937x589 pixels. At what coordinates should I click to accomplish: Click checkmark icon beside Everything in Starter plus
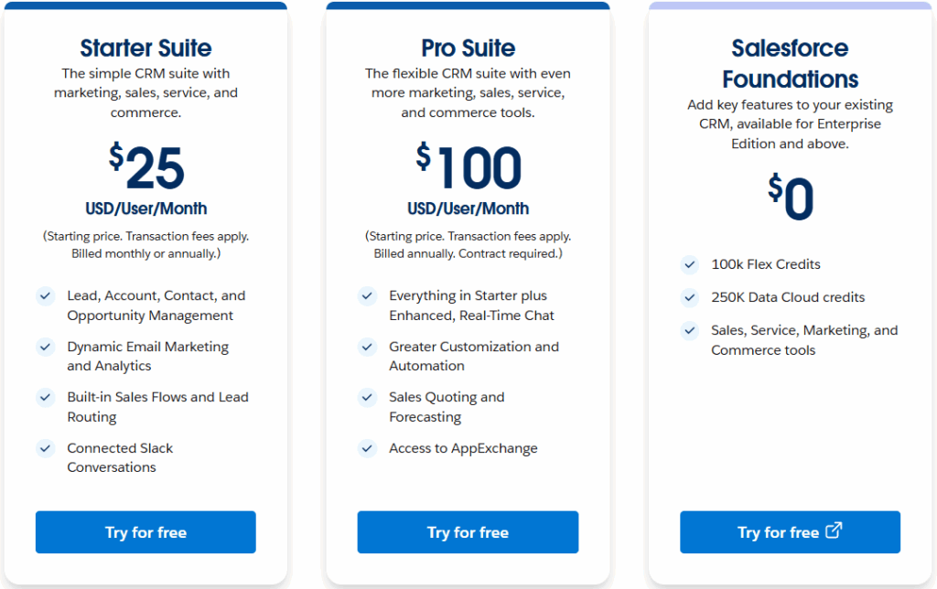click(367, 295)
